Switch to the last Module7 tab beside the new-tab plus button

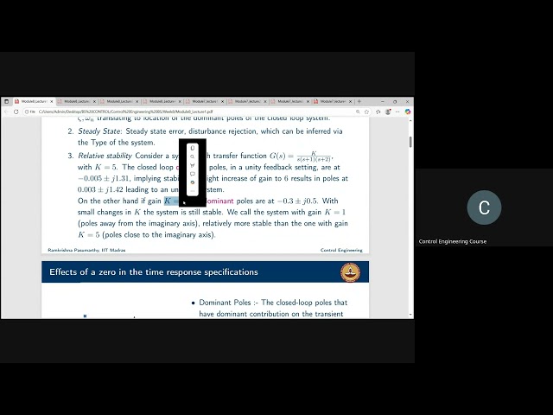tap(333, 101)
